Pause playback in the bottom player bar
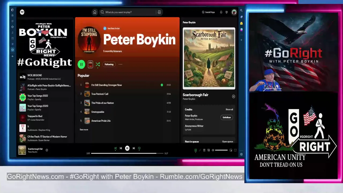Image resolution: width=343 pixels, height=193 pixels. (x=127, y=148)
